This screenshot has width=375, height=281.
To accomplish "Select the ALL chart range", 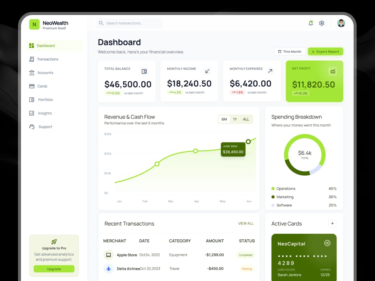I will (246, 119).
